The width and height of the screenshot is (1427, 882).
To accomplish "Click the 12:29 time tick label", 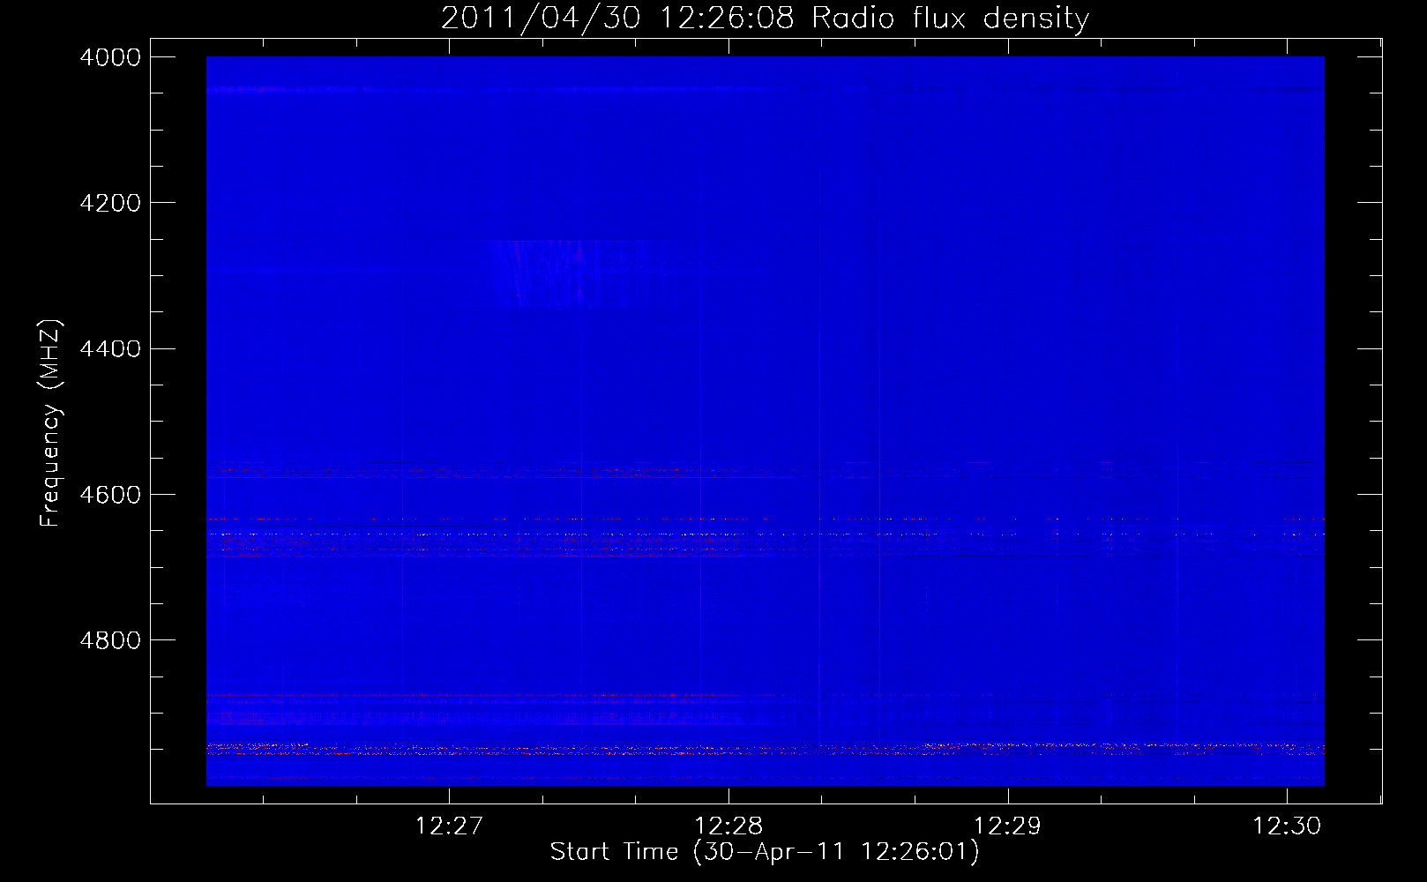I will coord(1007,826).
